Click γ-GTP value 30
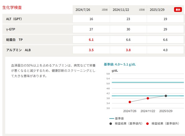 (x=128, y=29)
